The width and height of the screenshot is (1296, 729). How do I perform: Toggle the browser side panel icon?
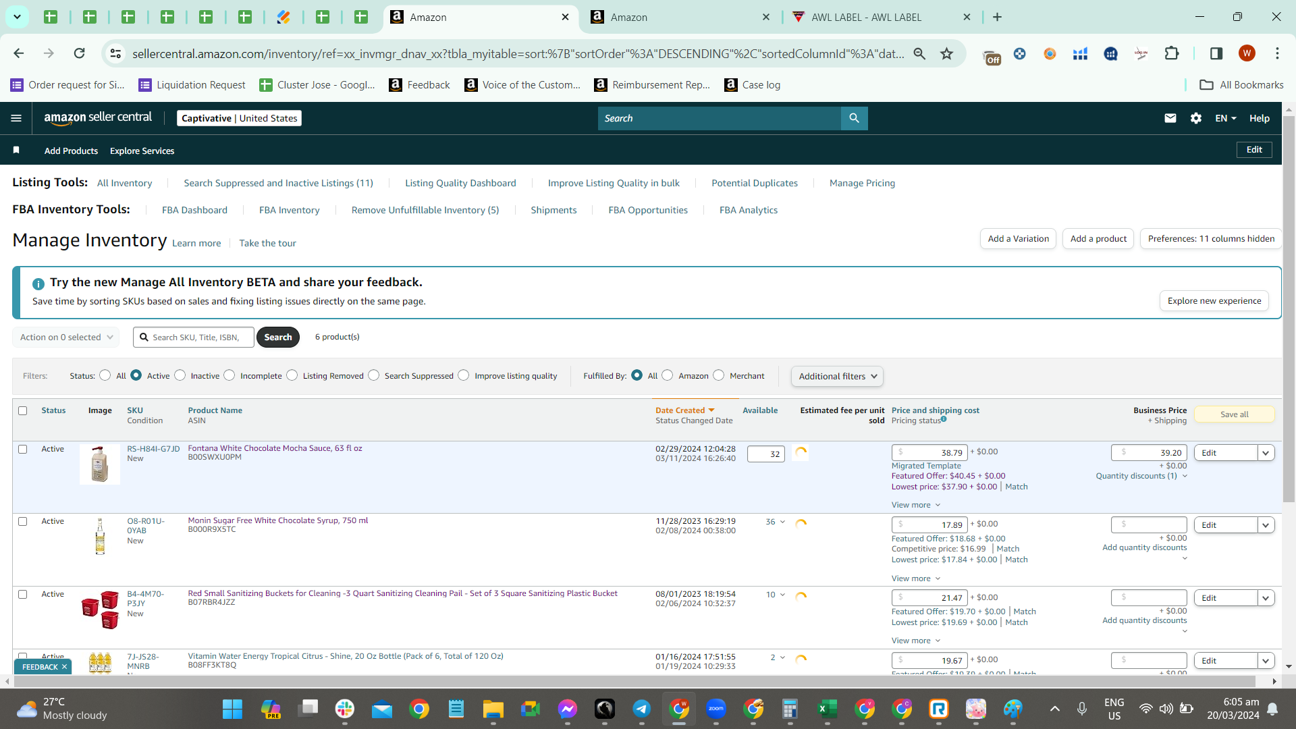[x=1216, y=53]
